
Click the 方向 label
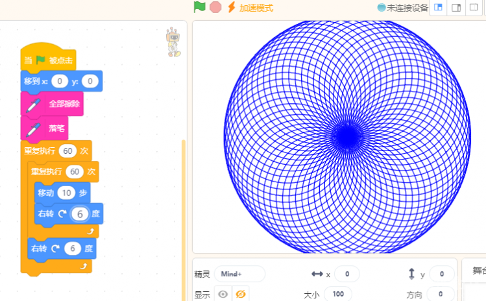(x=415, y=295)
